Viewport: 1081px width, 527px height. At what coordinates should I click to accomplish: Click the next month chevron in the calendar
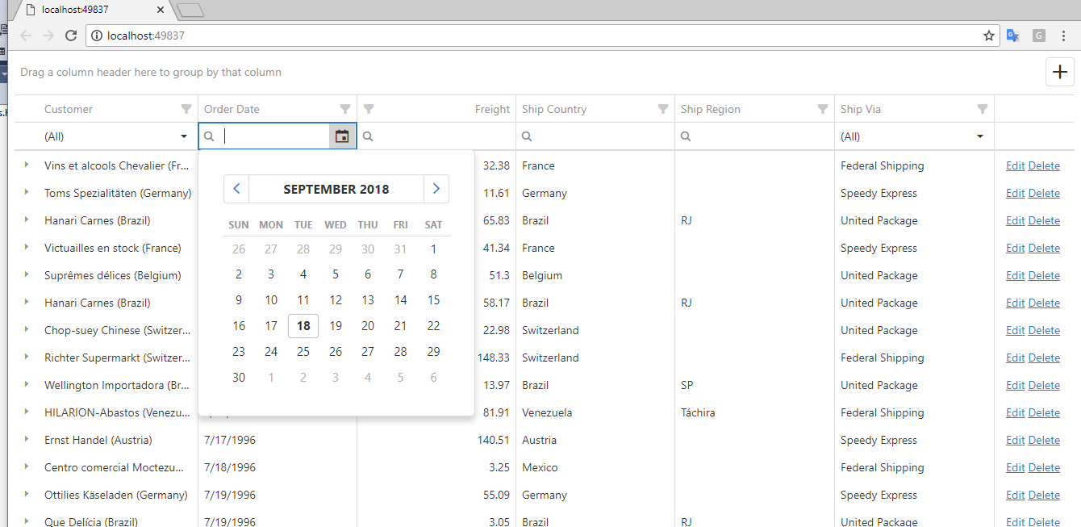436,188
